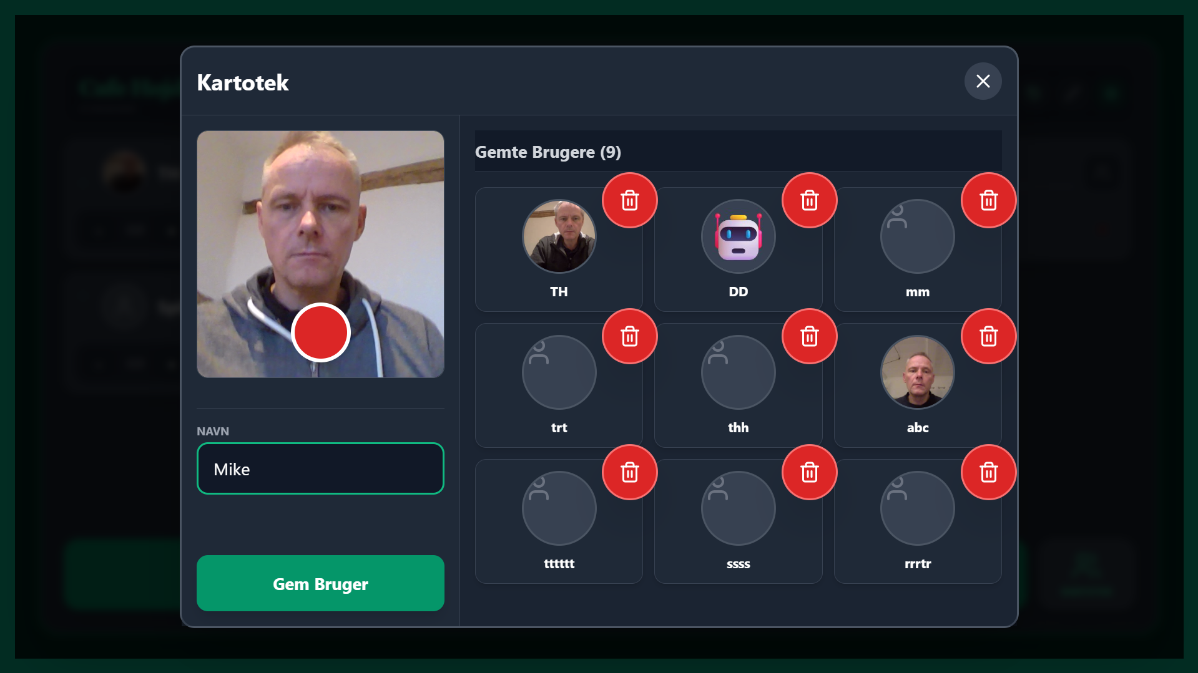1198x673 pixels.
Task: Remove user thh with trash icon
Action: [809, 336]
